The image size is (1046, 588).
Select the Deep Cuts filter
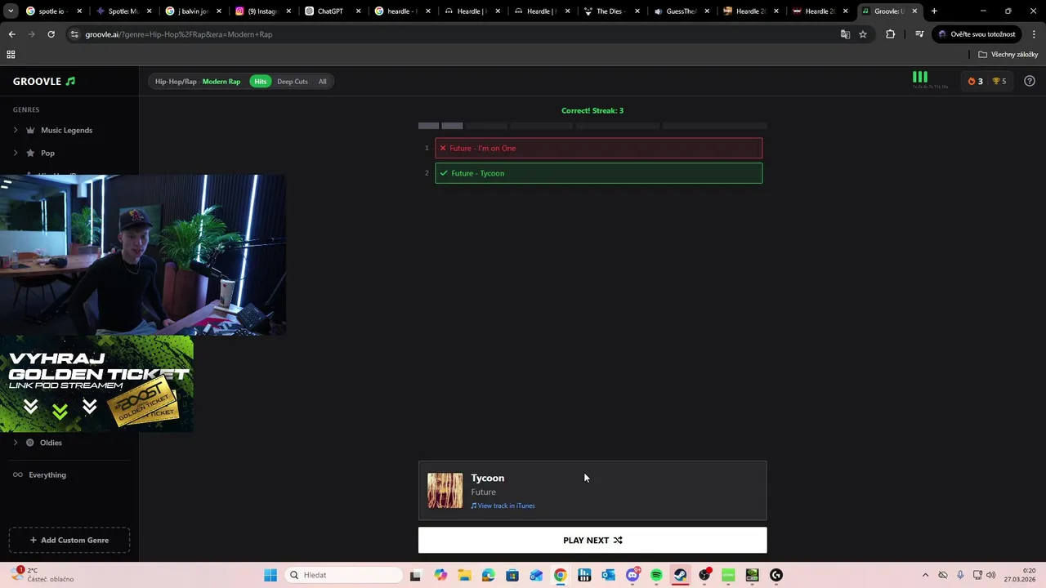coord(293,82)
